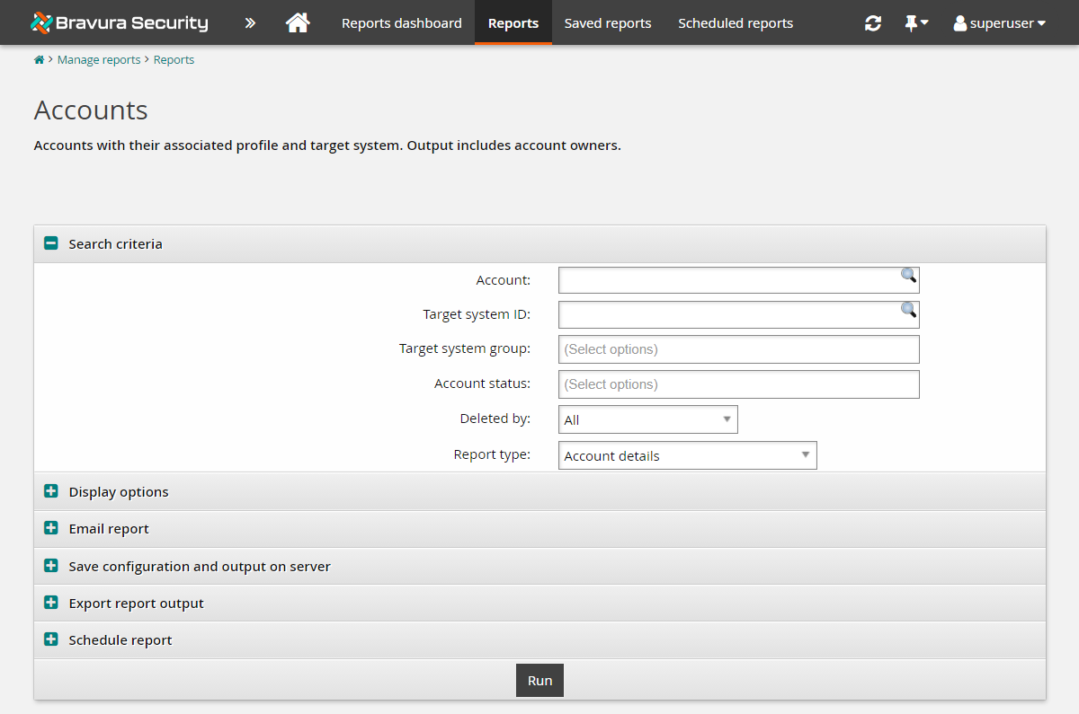
Task: Collapse the Search criteria section
Action: click(50, 242)
